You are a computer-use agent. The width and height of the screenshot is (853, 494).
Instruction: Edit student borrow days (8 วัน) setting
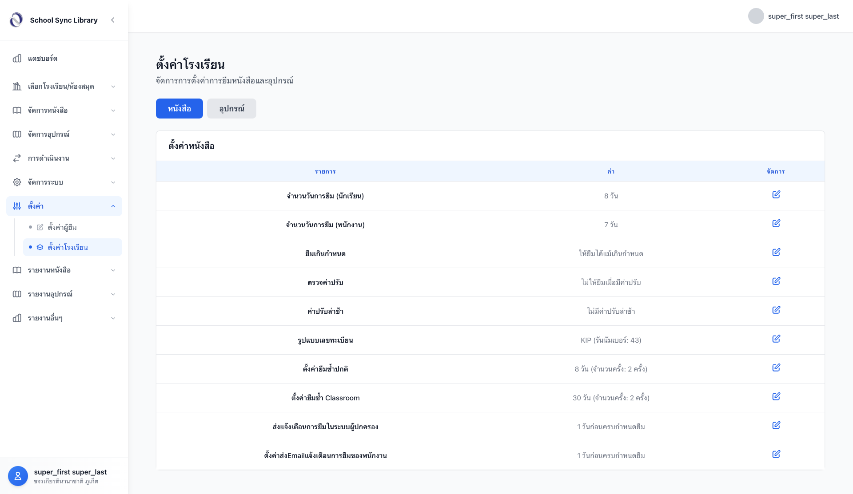tap(776, 195)
